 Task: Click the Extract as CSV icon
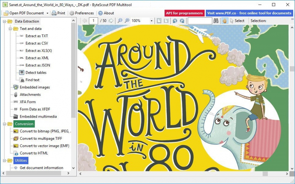point(22,43)
